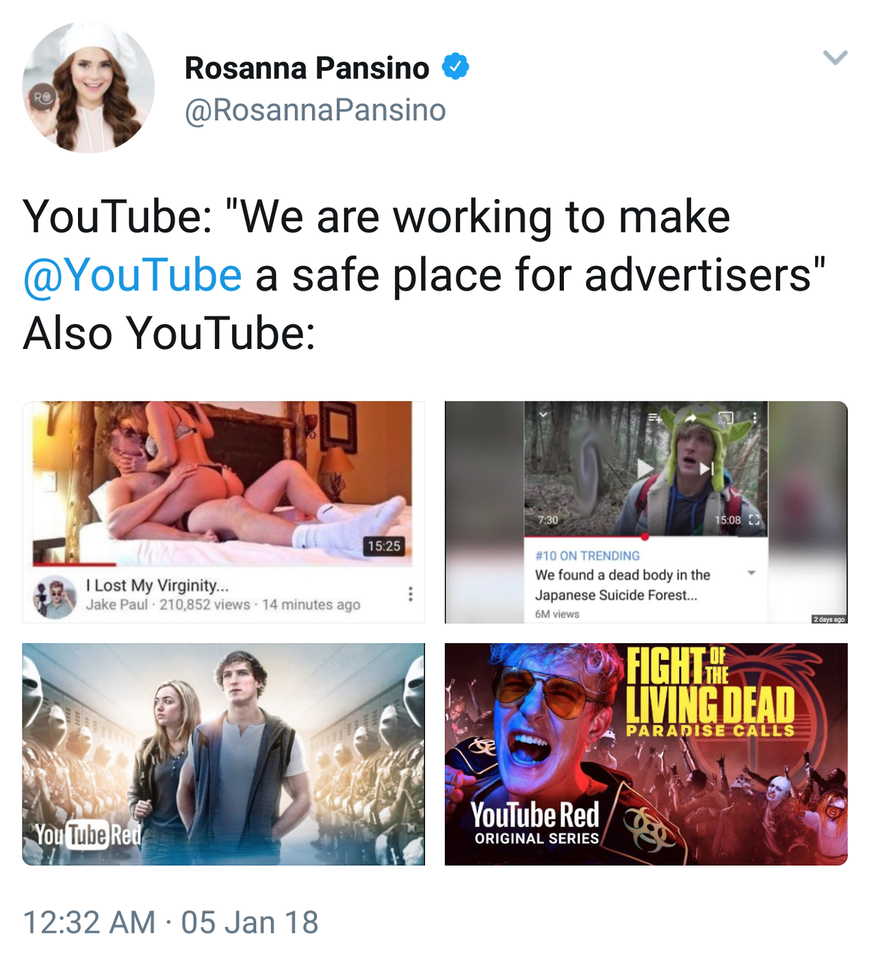
Task: Skip to next video in player
Action: tap(706, 469)
